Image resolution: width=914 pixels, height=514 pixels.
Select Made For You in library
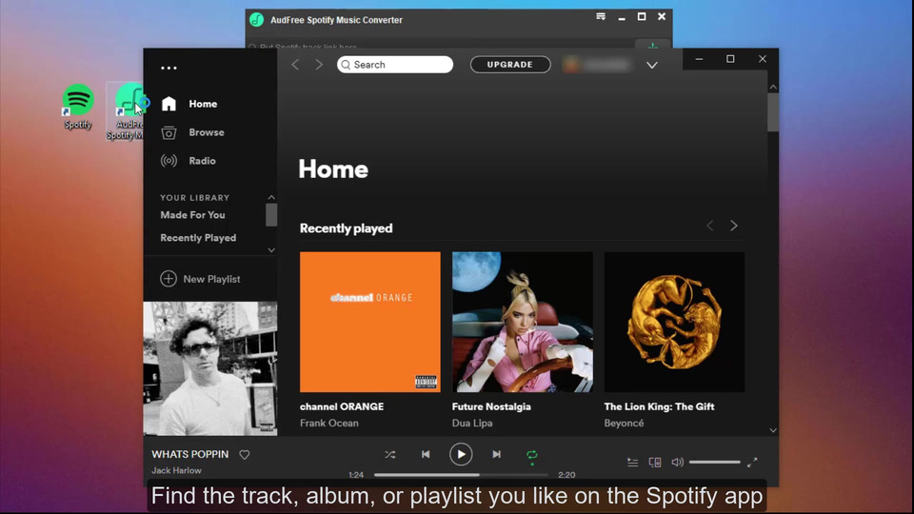tap(192, 215)
